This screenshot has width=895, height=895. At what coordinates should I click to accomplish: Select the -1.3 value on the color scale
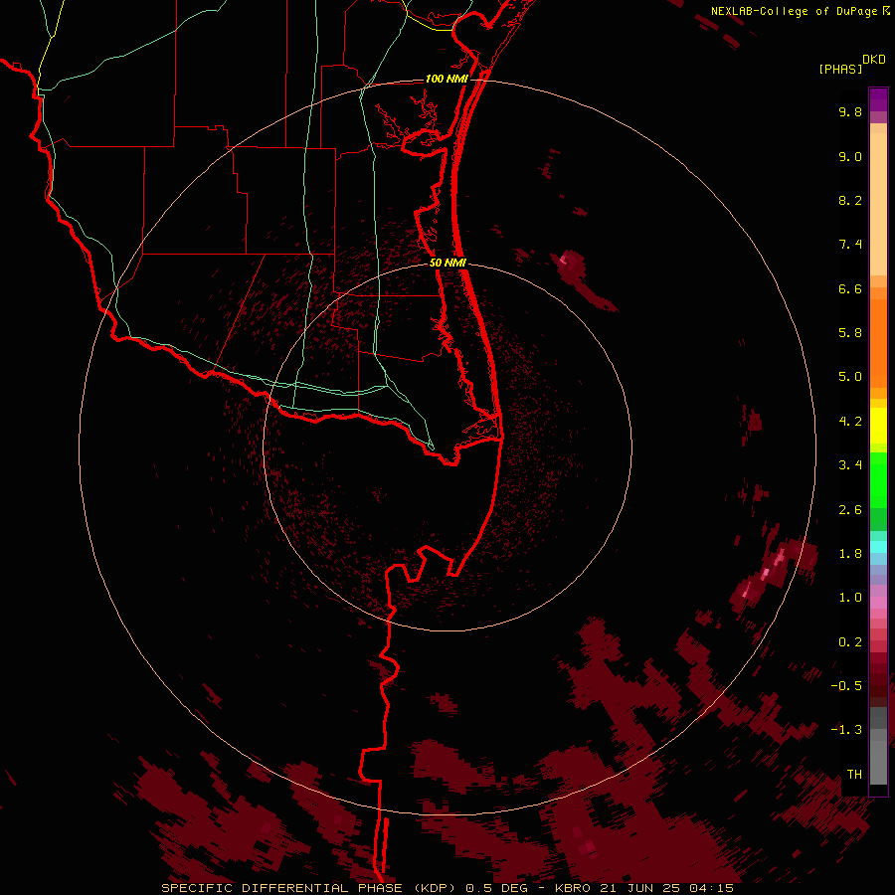click(x=846, y=730)
